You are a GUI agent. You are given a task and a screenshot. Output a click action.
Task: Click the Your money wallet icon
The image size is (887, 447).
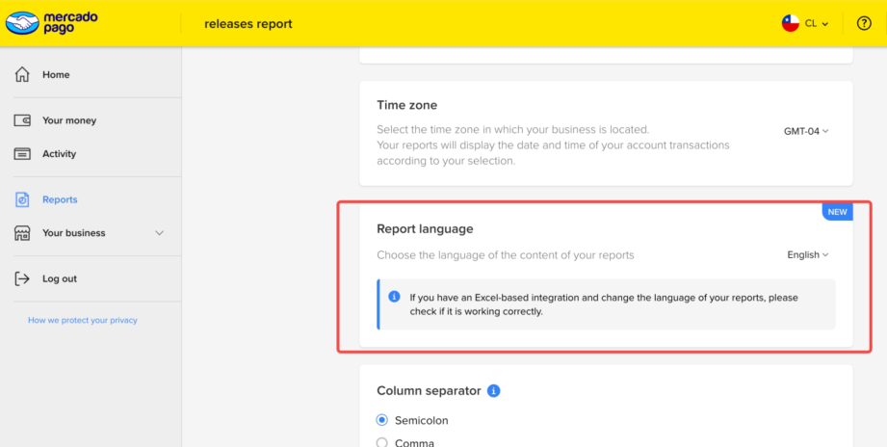point(22,120)
